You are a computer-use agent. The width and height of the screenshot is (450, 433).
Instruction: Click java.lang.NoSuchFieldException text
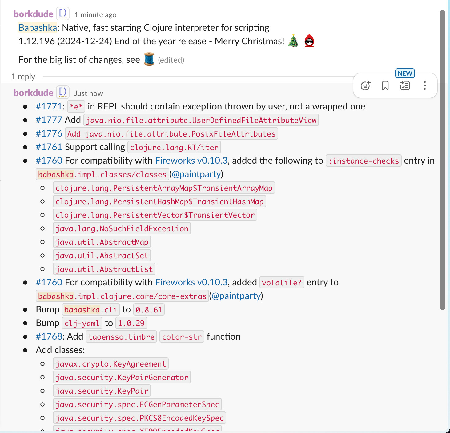(122, 228)
